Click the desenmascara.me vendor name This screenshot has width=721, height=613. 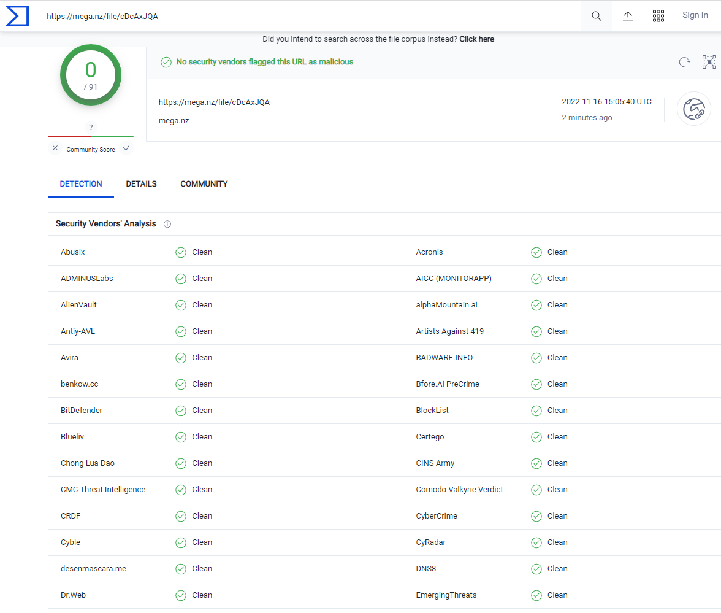(x=93, y=568)
